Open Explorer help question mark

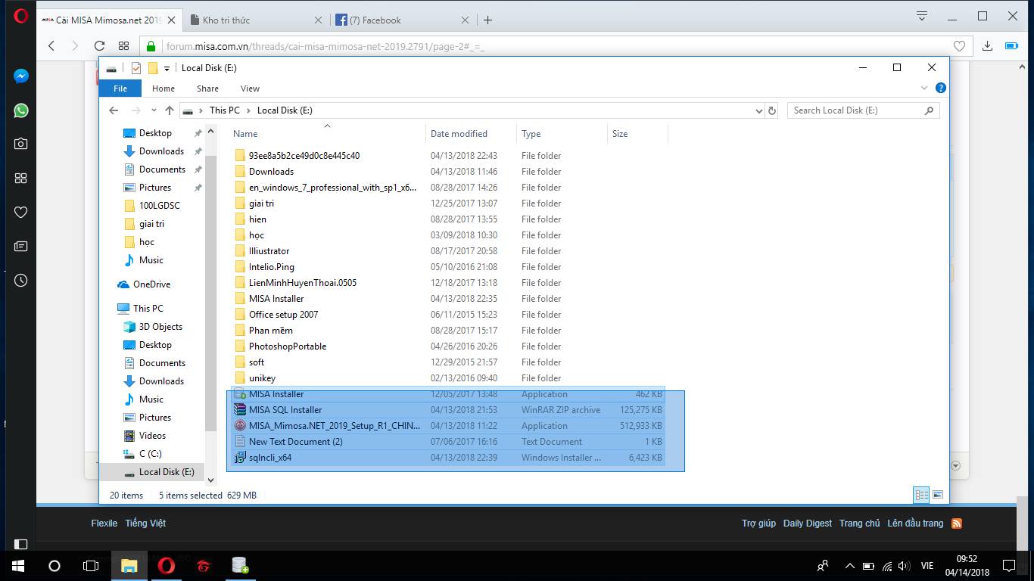coord(941,89)
